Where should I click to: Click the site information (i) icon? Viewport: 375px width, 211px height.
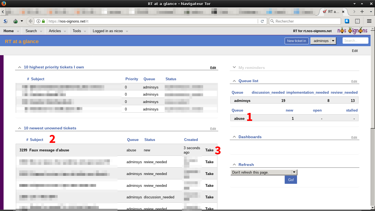38,21
